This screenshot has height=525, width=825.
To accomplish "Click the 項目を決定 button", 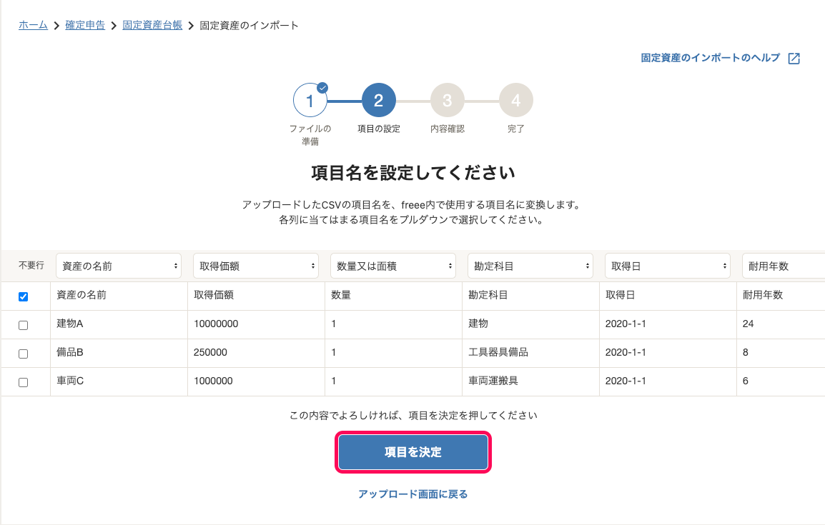I will pyautogui.click(x=413, y=452).
